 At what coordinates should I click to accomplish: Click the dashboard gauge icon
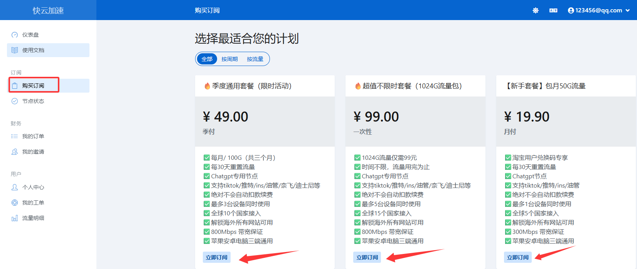[15, 35]
